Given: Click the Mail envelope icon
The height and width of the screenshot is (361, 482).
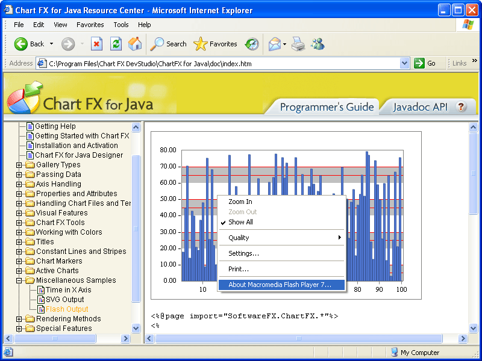Looking at the screenshot, I should pyautogui.click(x=275, y=44).
